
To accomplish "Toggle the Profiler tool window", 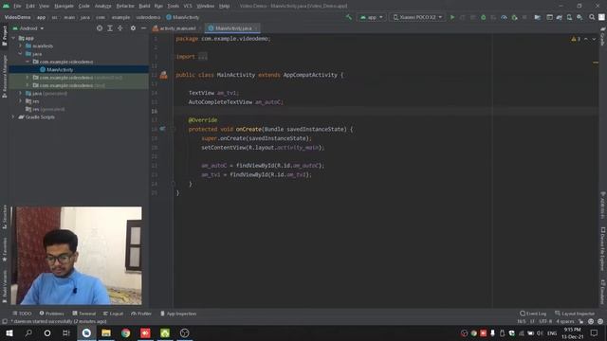I will coord(141,314).
